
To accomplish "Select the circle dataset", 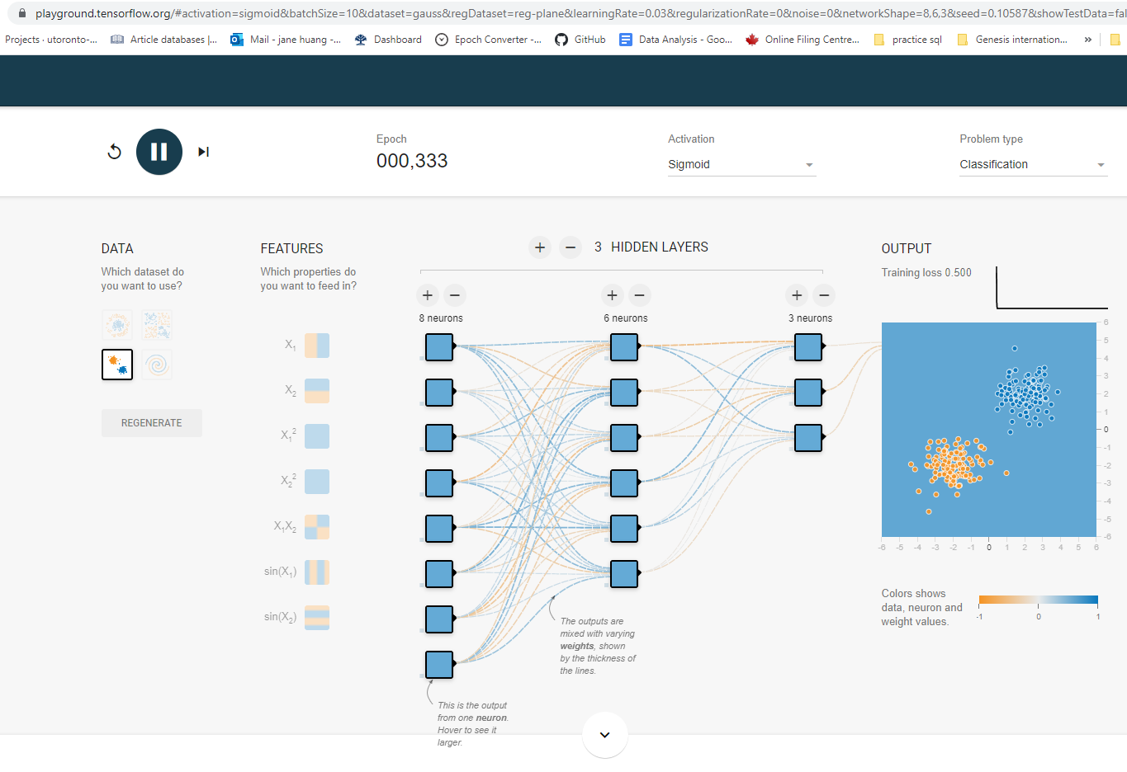I will pos(117,324).
